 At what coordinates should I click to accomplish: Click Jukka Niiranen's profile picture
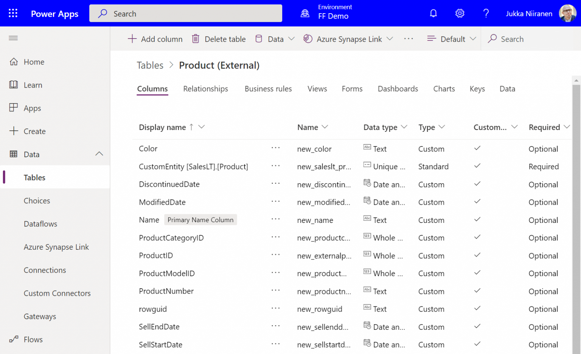[567, 14]
